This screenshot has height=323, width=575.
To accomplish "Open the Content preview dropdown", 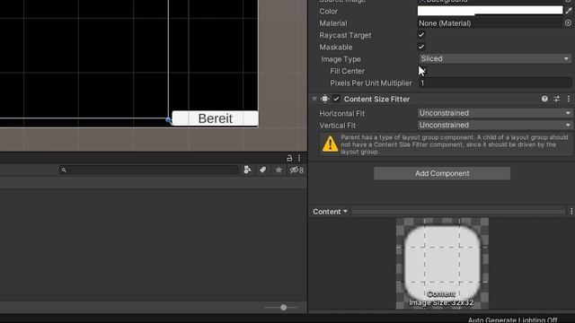I will pyautogui.click(x=330, y=212).
